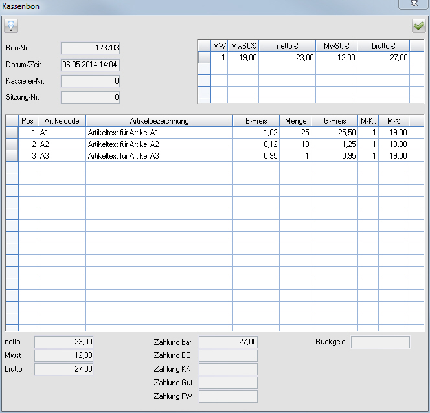
Task: Click the Artikelbezeichnung column header
Action: 159,121
